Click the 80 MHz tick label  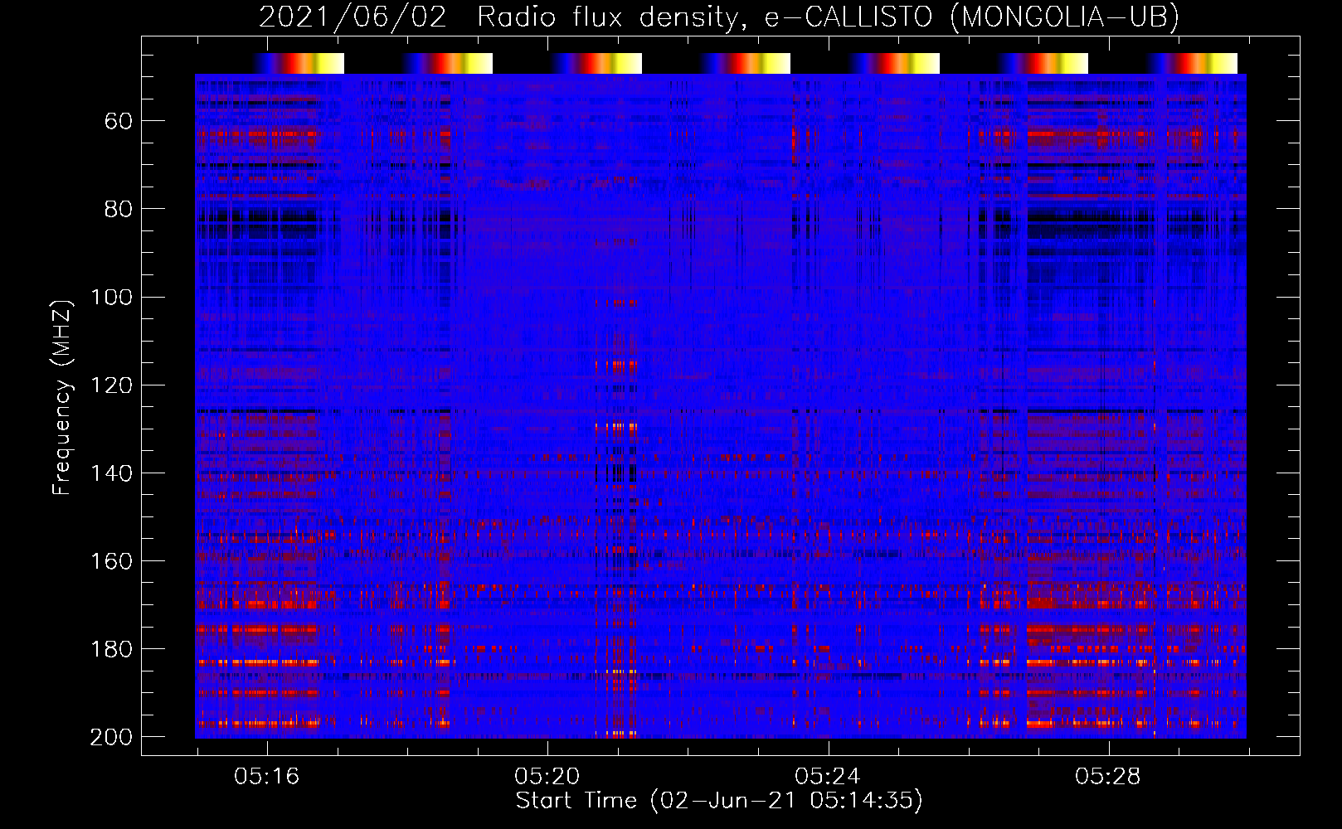(x=119, y=209)
